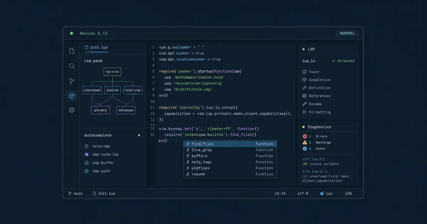This screenshot has width=427, height=224.
Task: Click the nvim-cmp cube icon
Action: coord(86,146)
